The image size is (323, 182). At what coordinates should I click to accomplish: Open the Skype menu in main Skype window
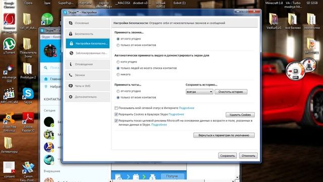coord(46,37)
